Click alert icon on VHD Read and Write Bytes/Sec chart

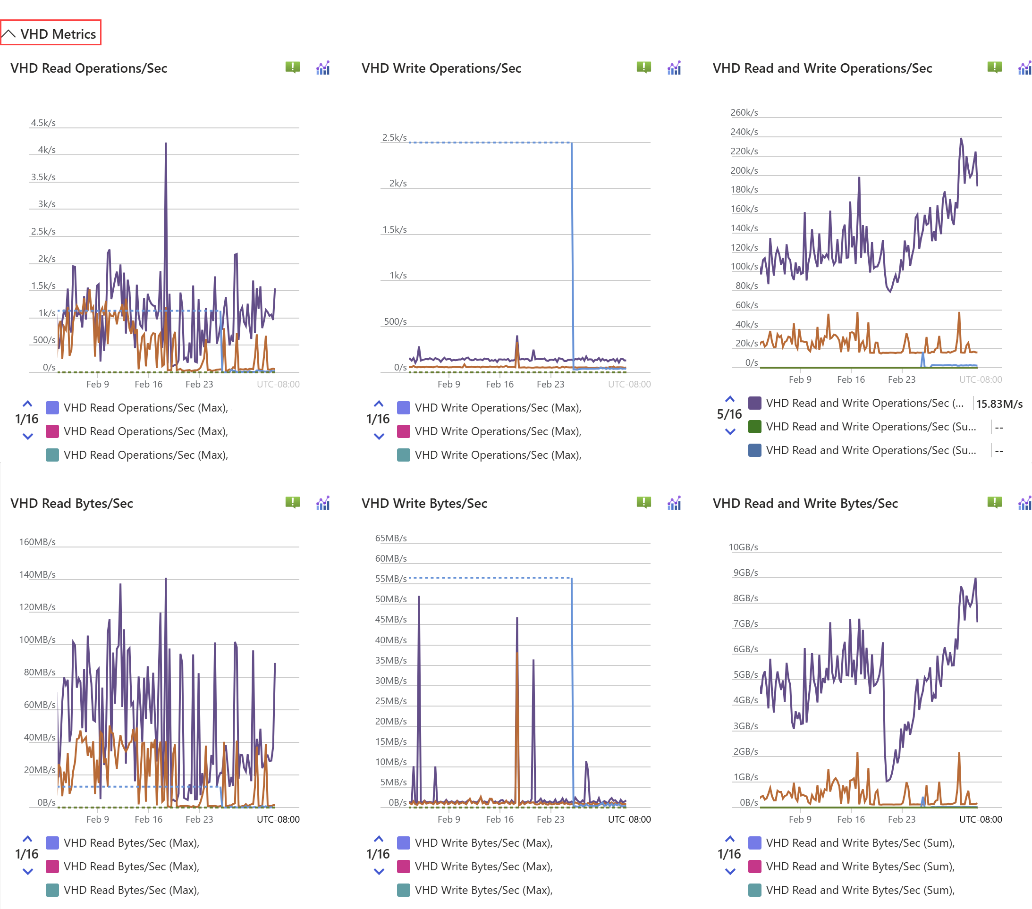tap(994, 502)
